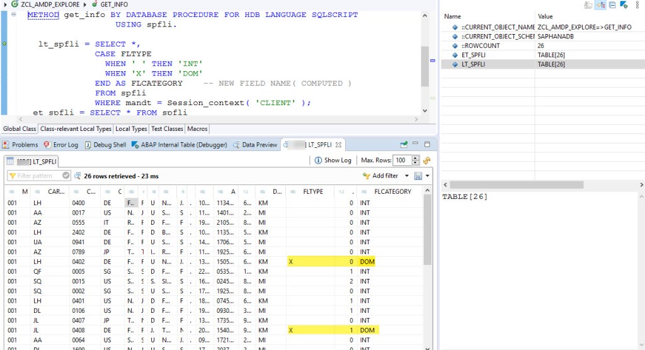Collapse the METHOD get_info code fold
This screenshot has height=350, width=645.
[x=14, y=14]
